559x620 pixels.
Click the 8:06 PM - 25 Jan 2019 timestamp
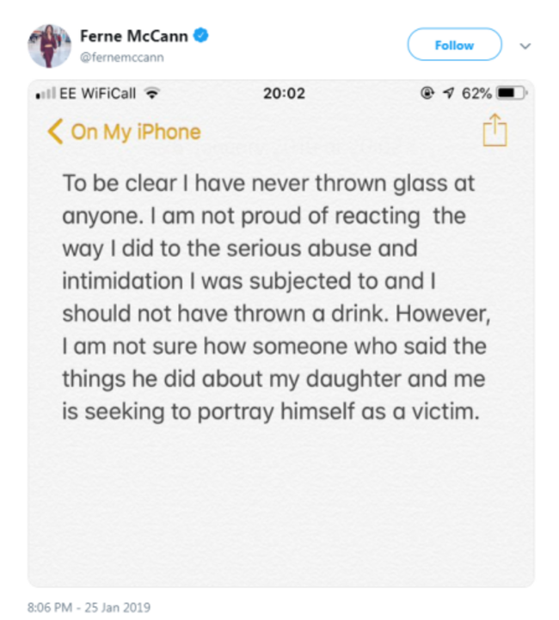89,607
